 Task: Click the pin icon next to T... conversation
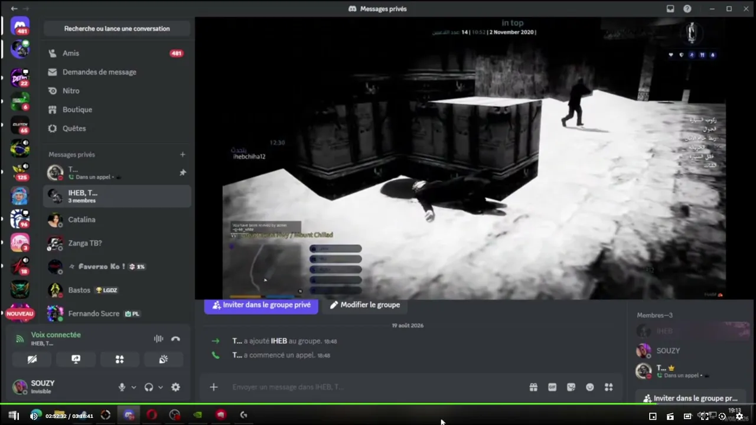(183, 172)
